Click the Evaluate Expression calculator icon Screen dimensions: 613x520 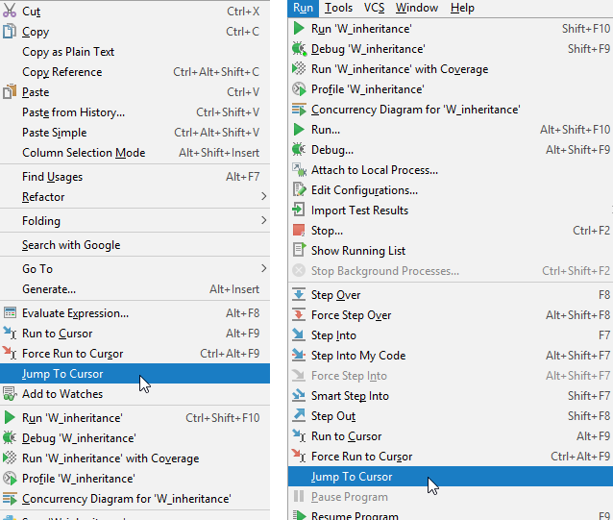[10, 313]
